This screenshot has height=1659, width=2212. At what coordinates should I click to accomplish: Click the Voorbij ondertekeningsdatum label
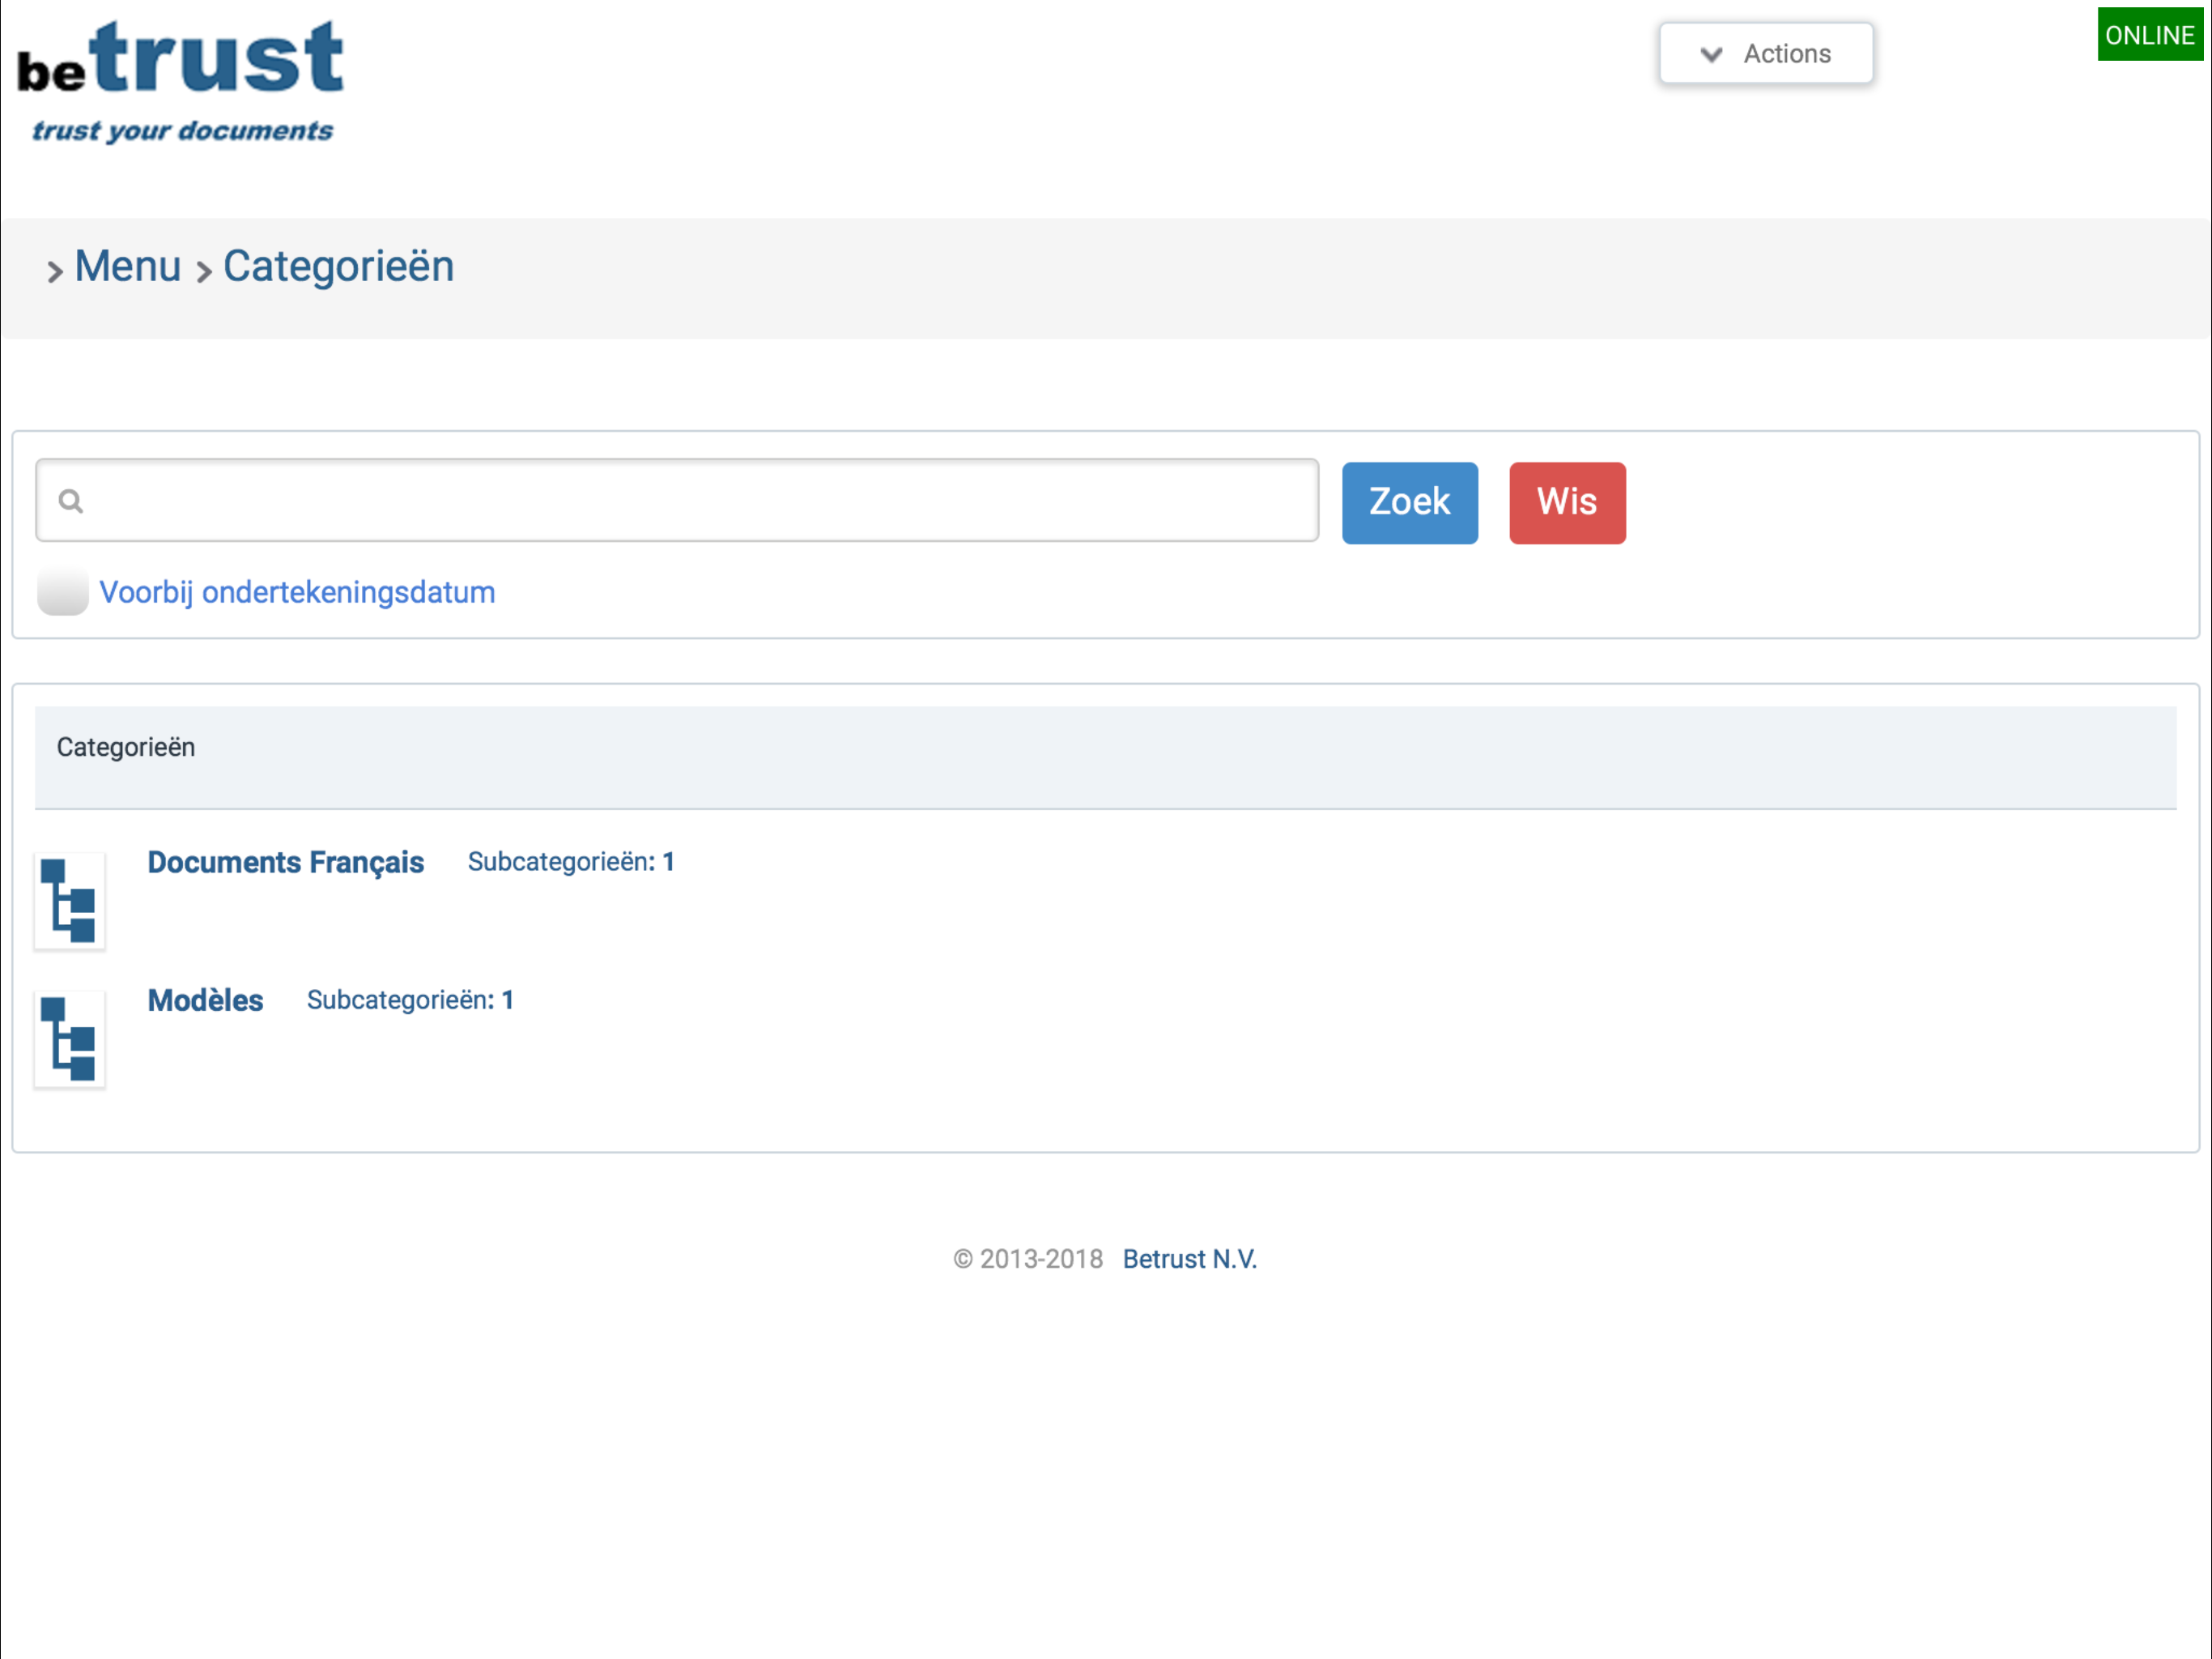tap(297, 592)
